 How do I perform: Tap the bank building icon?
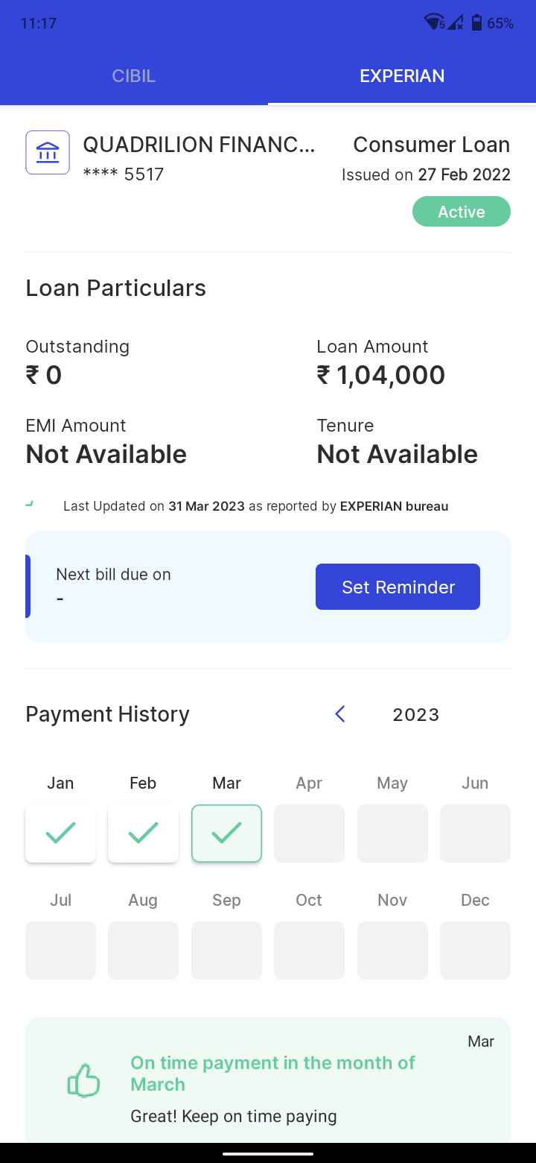click(x=48, y=153)
